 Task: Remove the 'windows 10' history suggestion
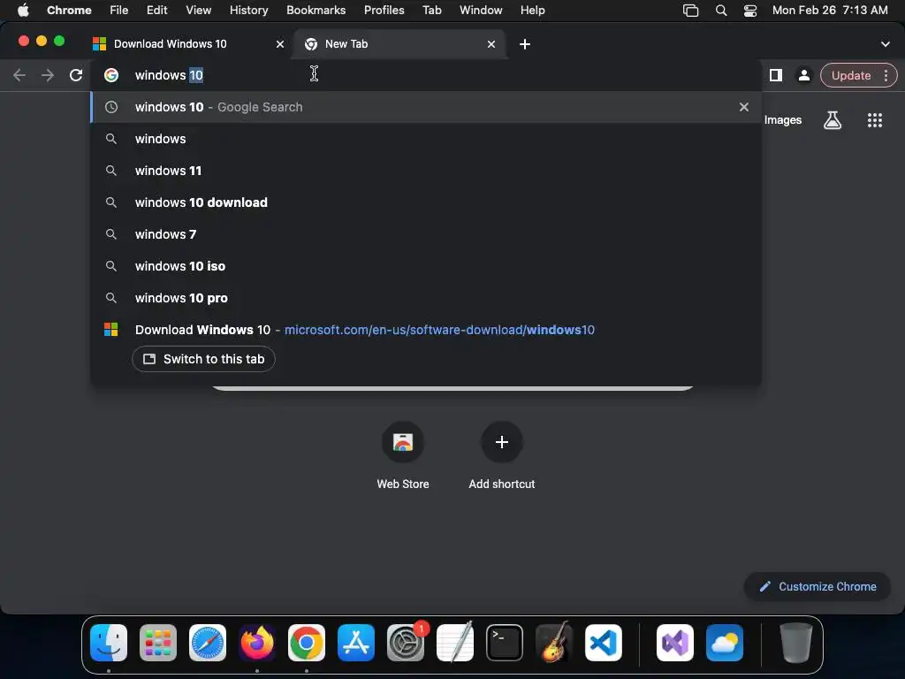click(744, 107)
